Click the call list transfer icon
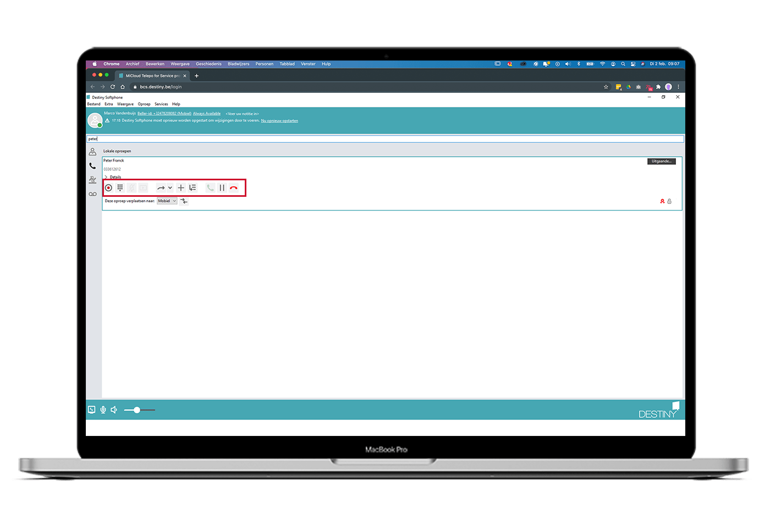770x508 pixels. [x=193, y=188]
